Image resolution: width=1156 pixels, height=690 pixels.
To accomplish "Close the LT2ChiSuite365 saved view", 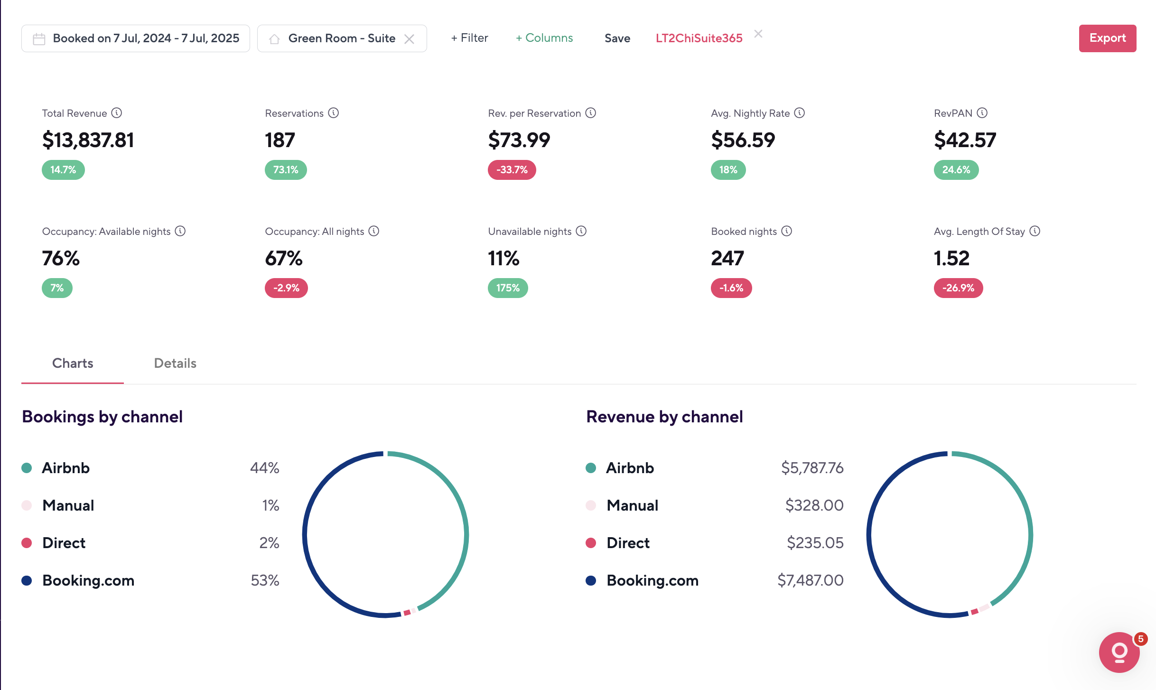I will point(758,34).
